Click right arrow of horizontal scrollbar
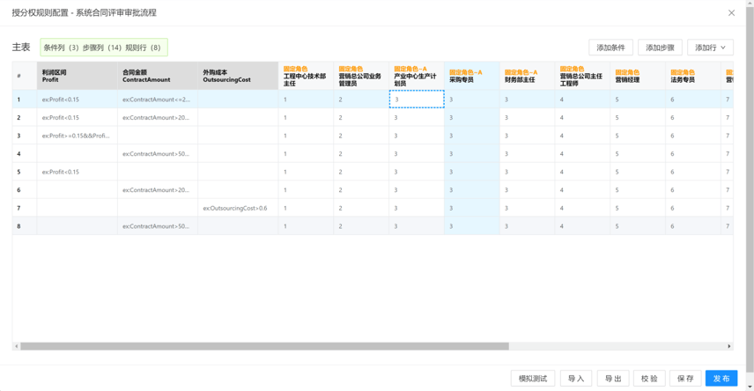 pos(729,346)
